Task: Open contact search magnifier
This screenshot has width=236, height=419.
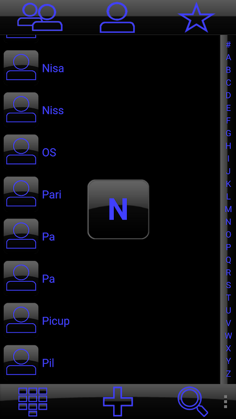Action: pyautogui.click(x=192, y=401)
